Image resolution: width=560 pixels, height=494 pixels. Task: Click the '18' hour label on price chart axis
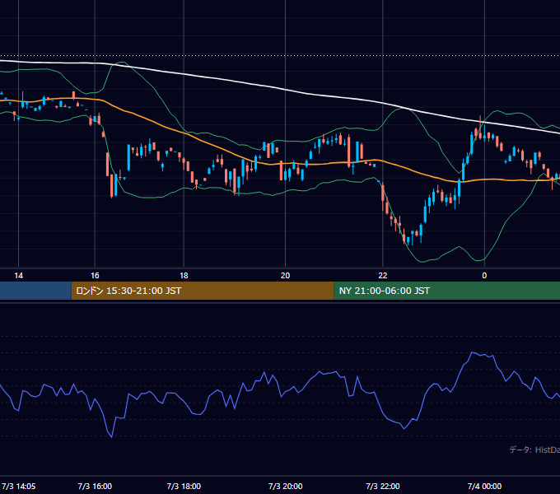184,276
